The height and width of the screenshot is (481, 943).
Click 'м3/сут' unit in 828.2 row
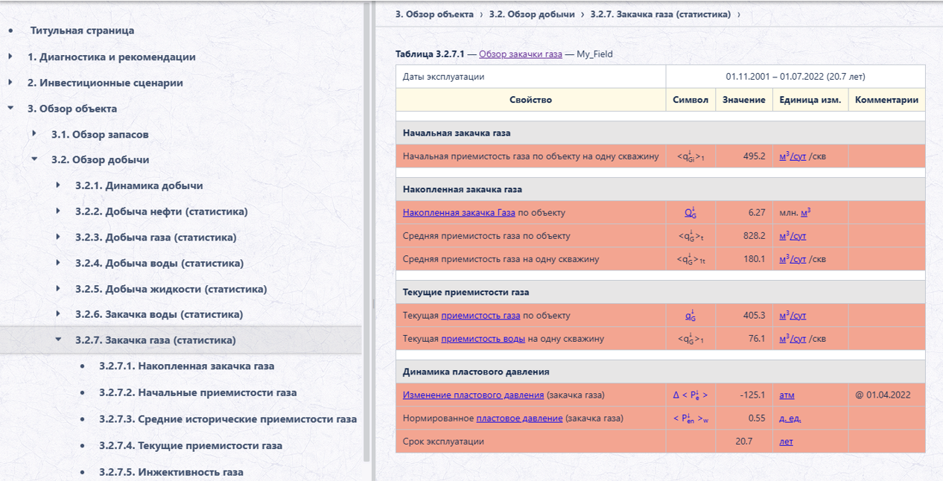coord(793,236)
